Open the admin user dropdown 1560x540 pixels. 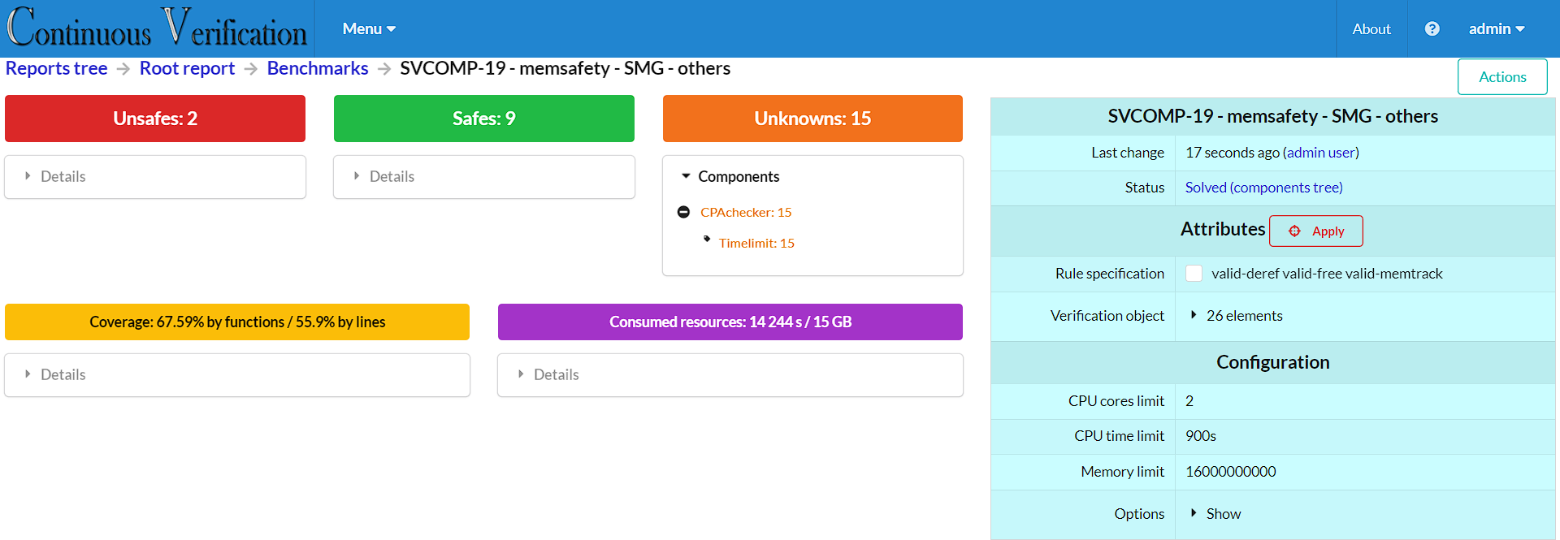(x=1496, y=28)
